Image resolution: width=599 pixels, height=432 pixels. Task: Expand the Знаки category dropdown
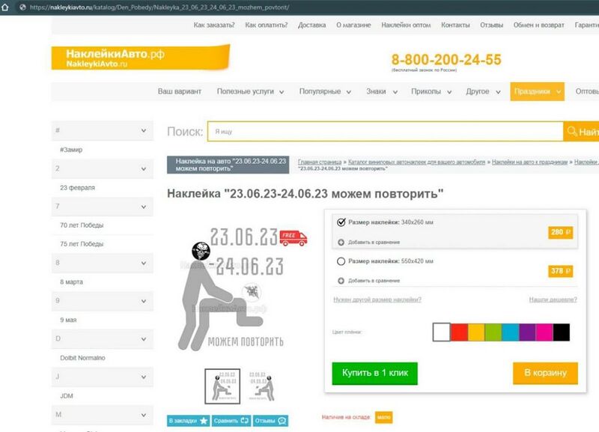(x=383, y=91)
